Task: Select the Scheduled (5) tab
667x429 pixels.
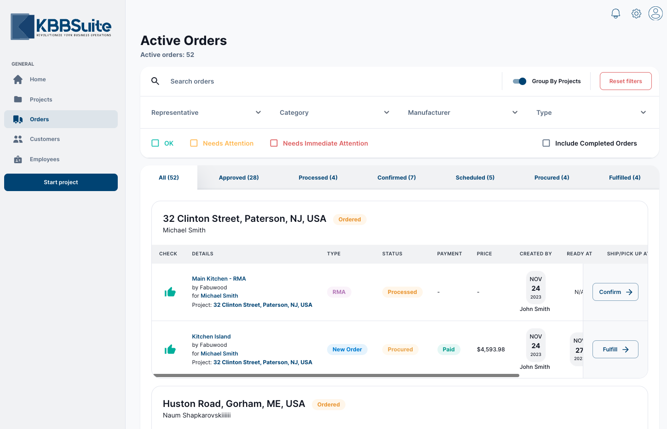Action: [475, 178]
